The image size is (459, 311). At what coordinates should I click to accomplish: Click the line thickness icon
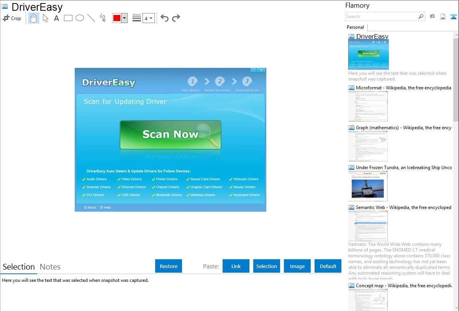[136, 18]
